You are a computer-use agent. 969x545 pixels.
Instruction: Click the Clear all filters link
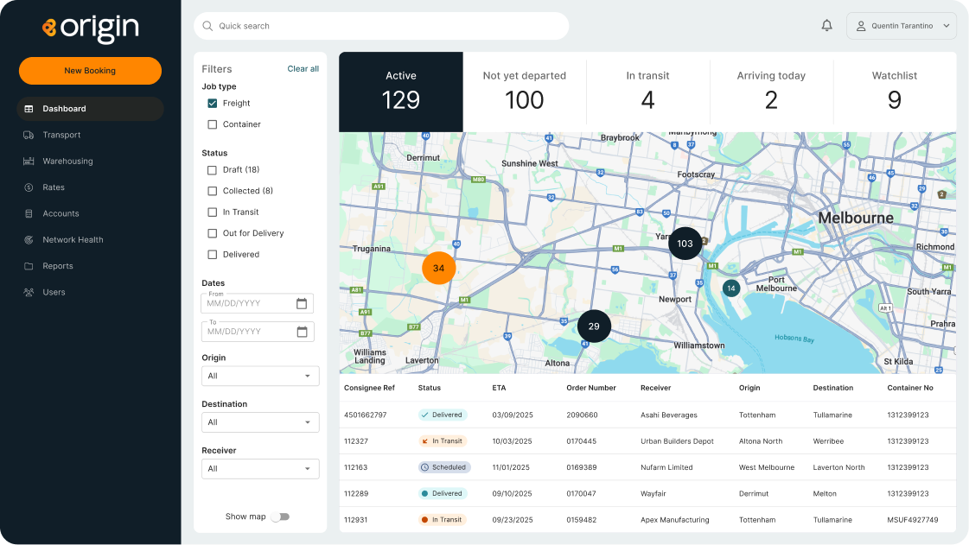[x=303, y=68]
